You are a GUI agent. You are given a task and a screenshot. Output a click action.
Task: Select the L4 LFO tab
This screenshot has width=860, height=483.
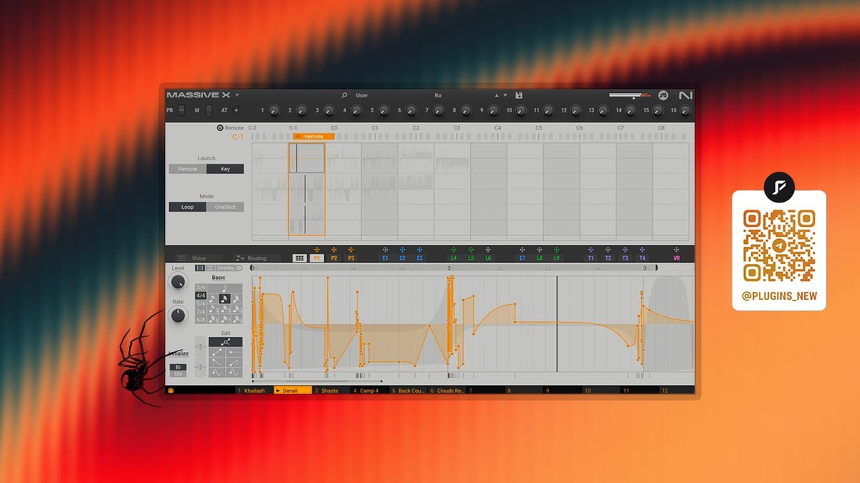pyautogui.click(x=454, y=258)
